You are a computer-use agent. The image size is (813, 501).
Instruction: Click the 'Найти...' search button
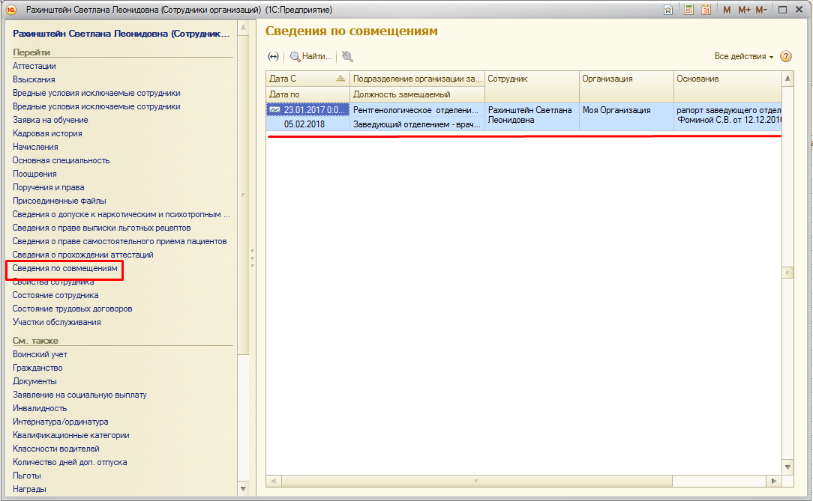click(310, 56)
